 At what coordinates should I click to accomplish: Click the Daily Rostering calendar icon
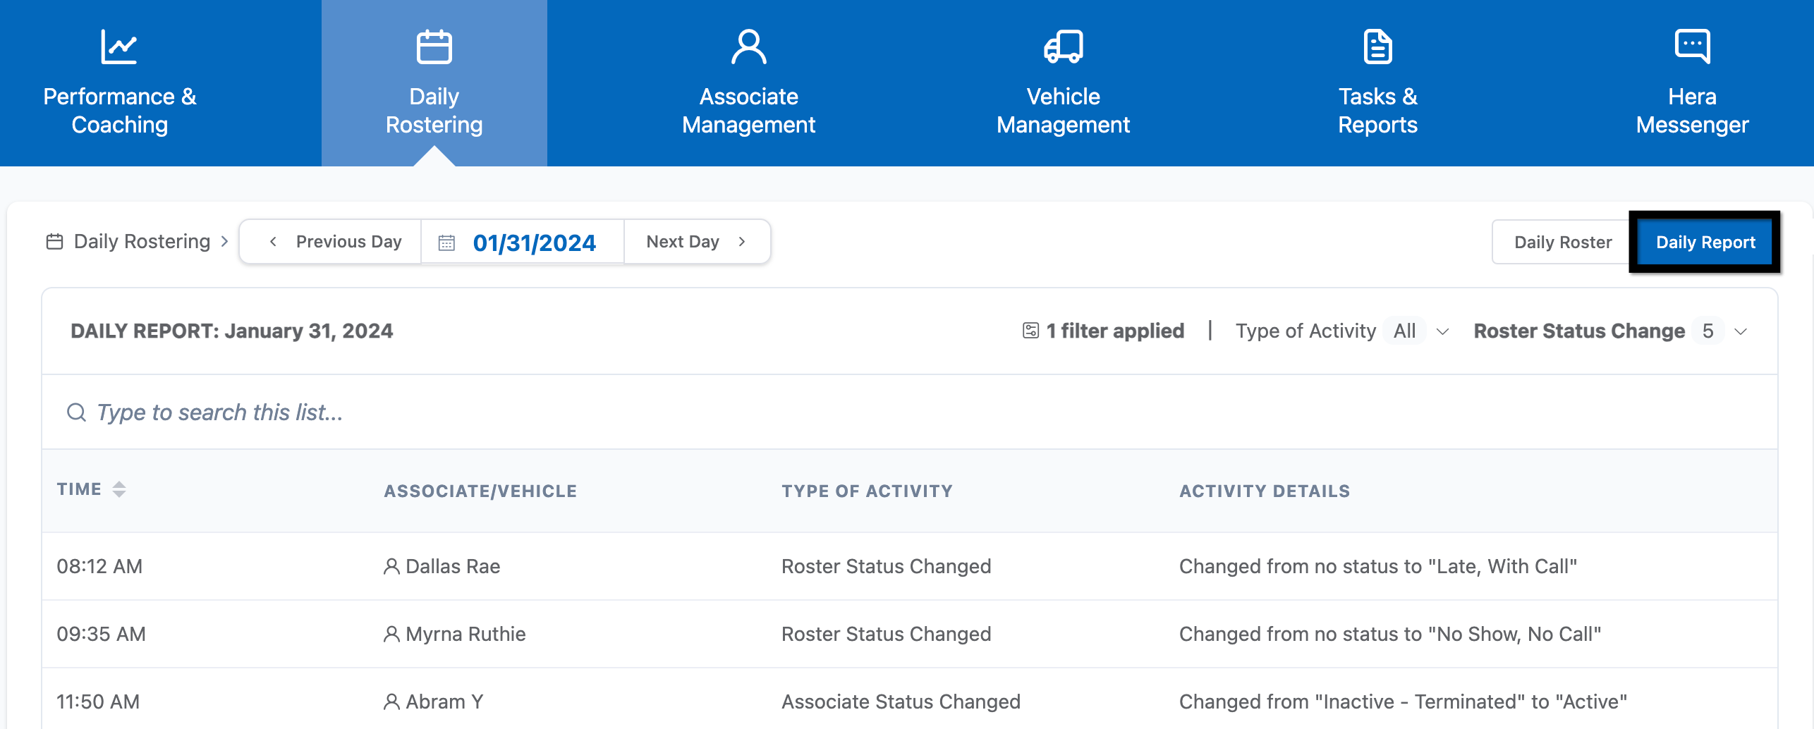434,47
